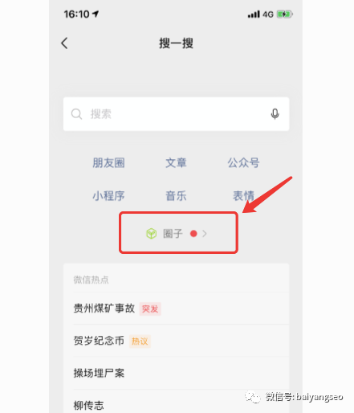Tap the back arrow icon
The height and width of the screenshot is (413, 354).
click(64, 43)
